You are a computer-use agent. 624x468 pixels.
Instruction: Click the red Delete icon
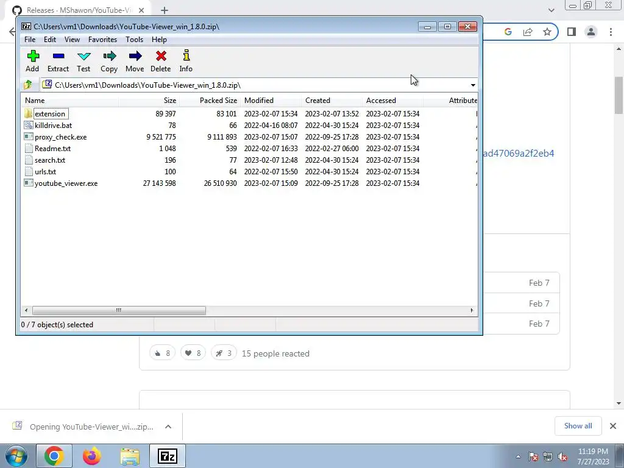point(161,56)
